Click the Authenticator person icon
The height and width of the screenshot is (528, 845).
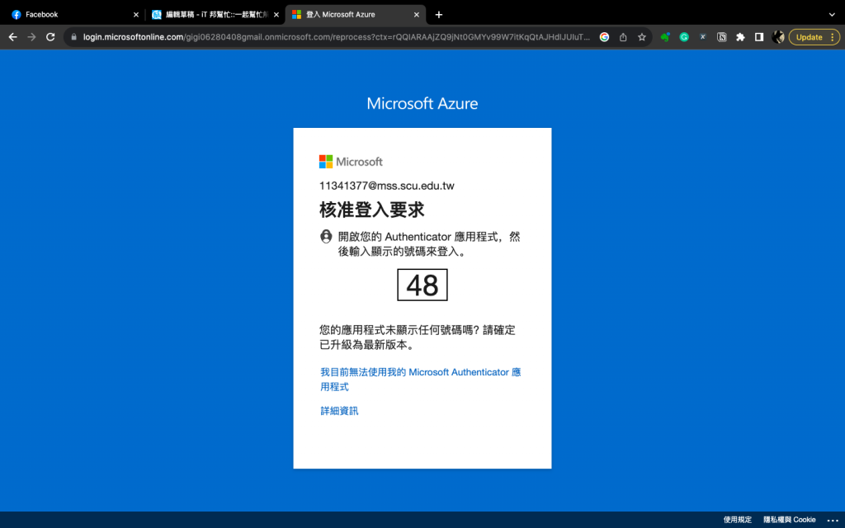click(x=326, y=237)
